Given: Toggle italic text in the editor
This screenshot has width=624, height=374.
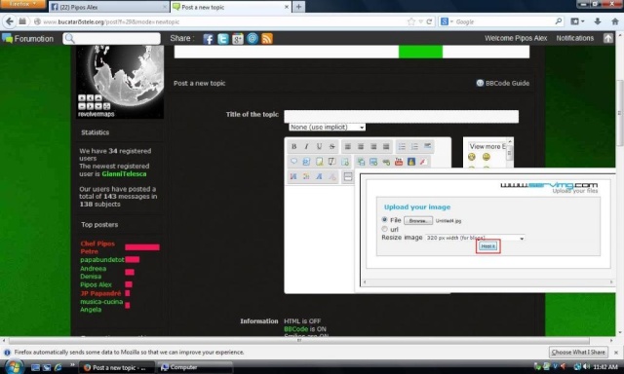Looking at the screenshot, I should pos(306,147).
